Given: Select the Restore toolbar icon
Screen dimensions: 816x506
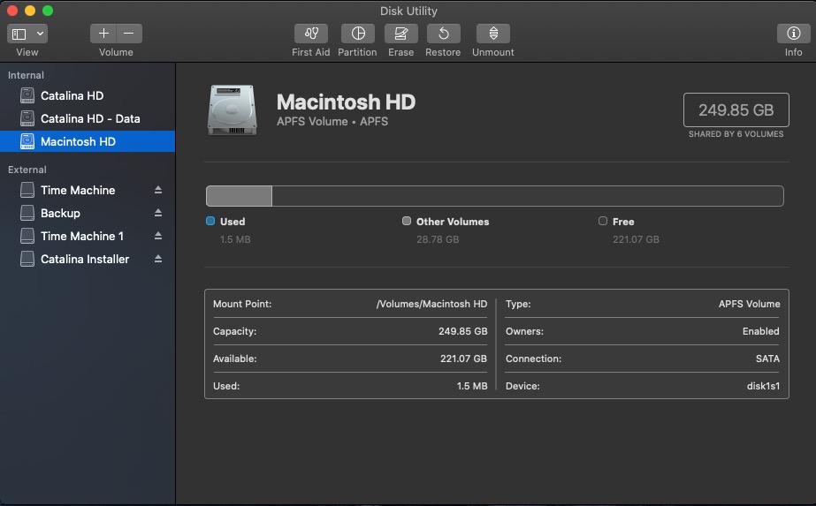Looking at the screenshot, I should (x=443, y=34).
